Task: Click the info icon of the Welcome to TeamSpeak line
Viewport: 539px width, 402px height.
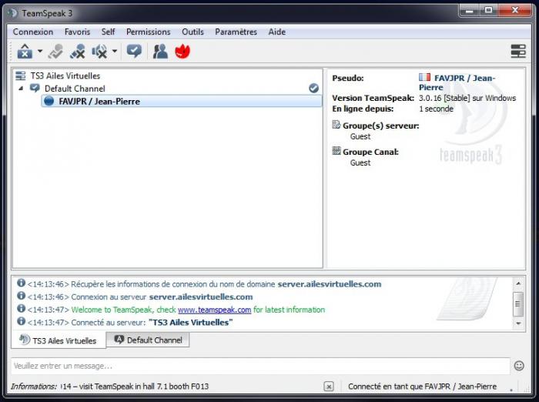Action: pos(21,308)
